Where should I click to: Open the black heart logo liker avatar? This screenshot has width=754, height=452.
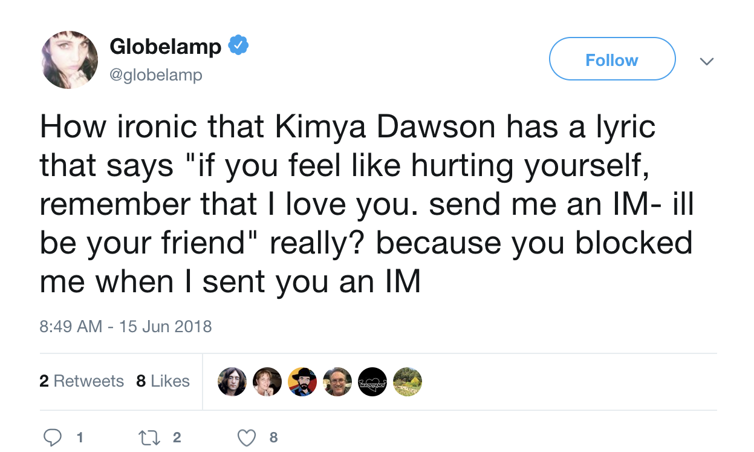pos(372,382)
